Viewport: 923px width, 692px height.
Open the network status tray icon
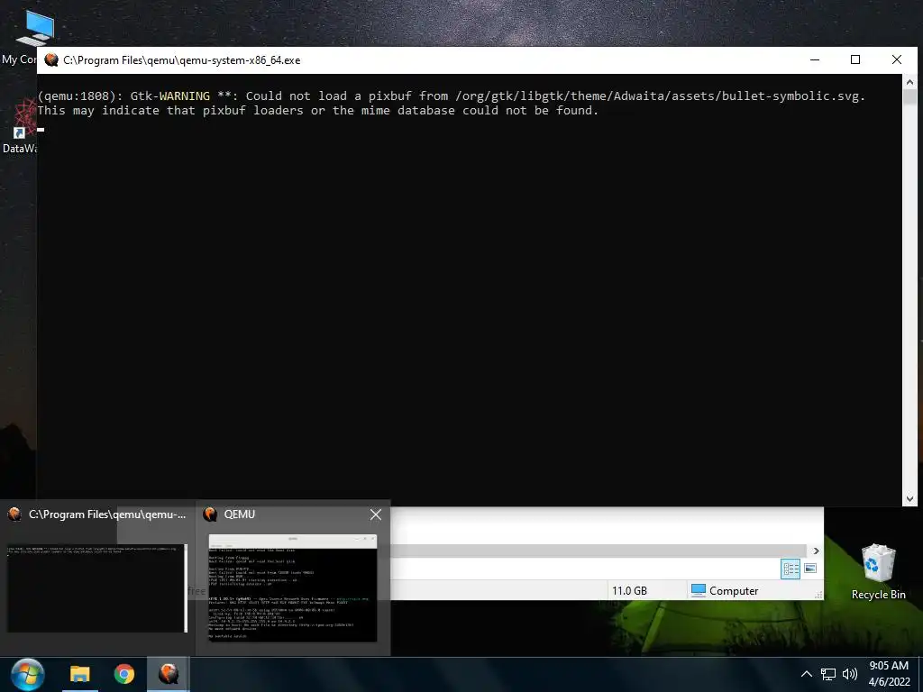[828, 674]
